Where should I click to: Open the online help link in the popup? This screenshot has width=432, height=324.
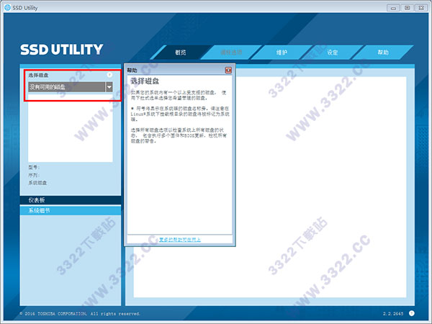(180, 240)
